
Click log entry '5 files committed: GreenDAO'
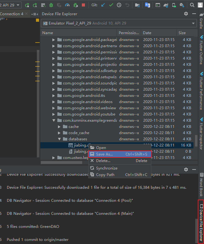coord(33,226)
